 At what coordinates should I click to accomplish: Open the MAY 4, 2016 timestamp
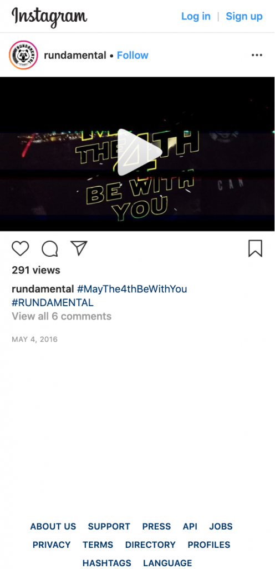pyautogui.click(x=35, y=340)
